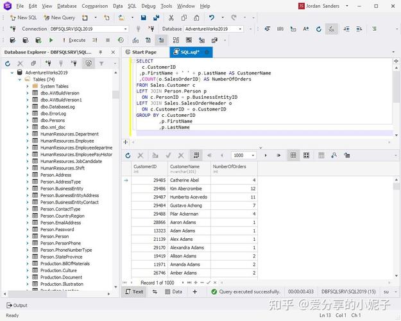The height and width of the screenshot is (321, 401).
Task: Expand the Person.Address table node
Action: 28,175
